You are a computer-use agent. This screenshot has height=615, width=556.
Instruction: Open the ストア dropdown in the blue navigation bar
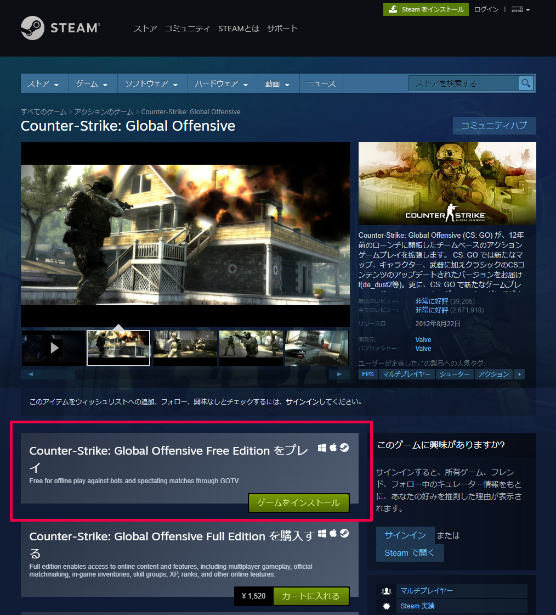pos(44,83)
